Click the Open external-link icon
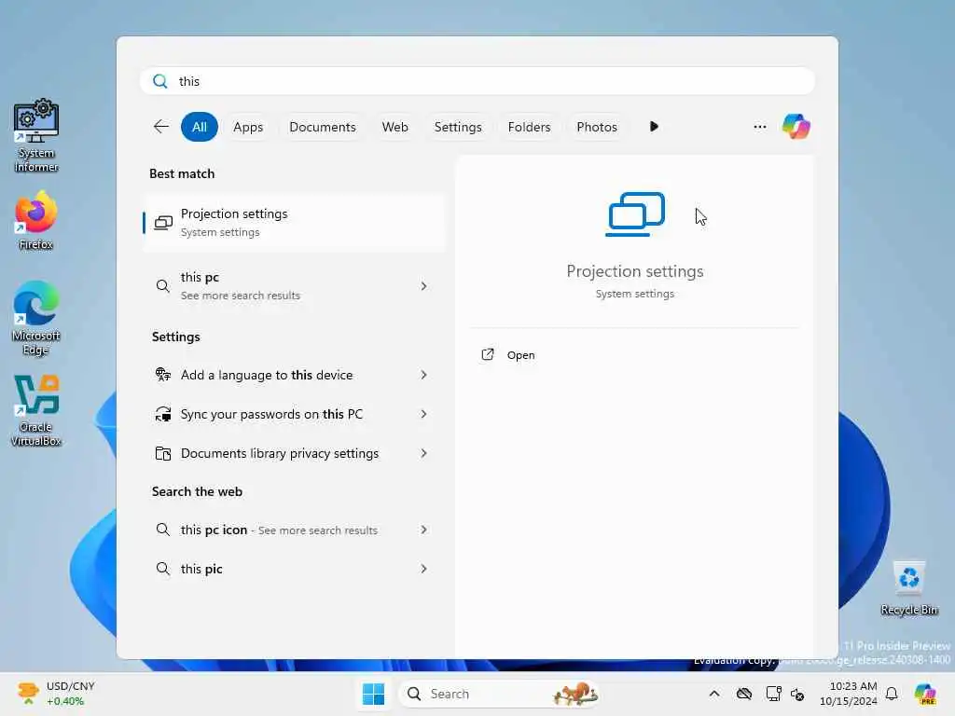Image resolution: width=955 pixels, height=716 pixels. [487, 354]
